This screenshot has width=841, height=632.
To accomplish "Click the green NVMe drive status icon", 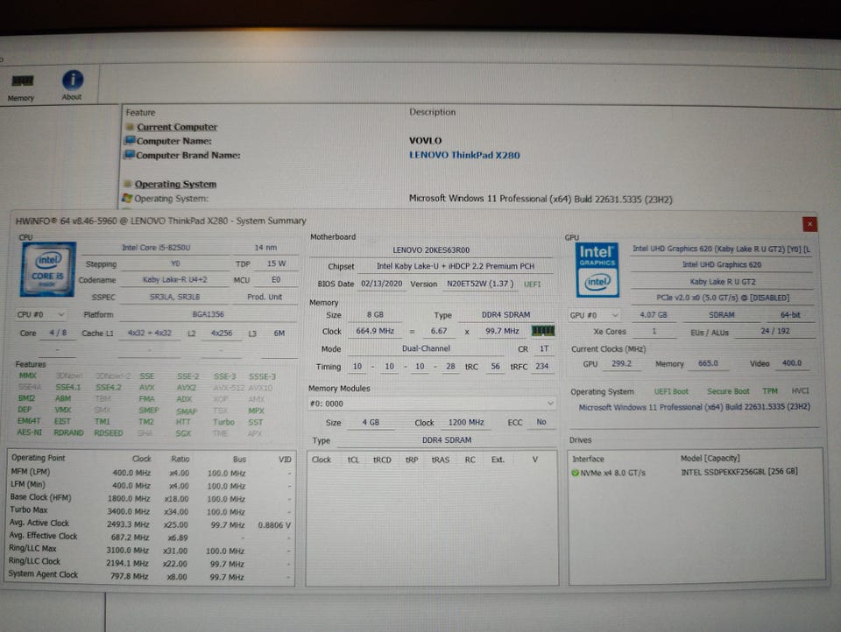I will [x=575, y=473].
